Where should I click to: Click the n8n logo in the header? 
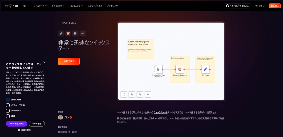click(12, 6)
